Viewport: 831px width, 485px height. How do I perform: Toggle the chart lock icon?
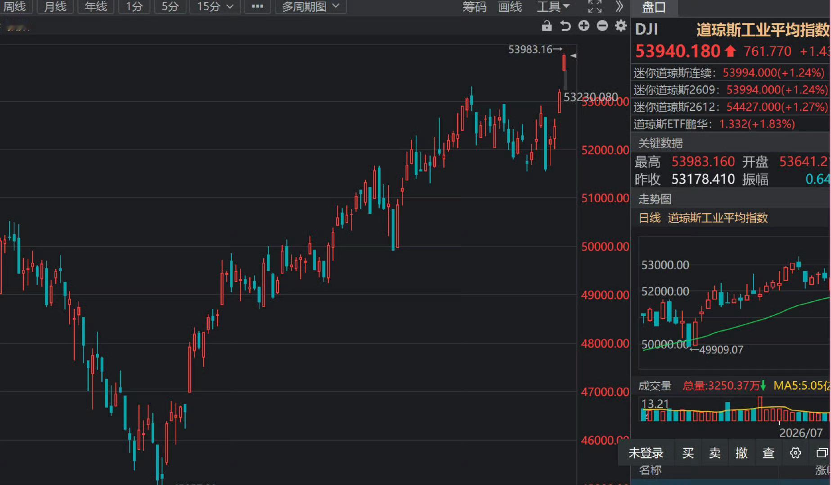(547, 26)
